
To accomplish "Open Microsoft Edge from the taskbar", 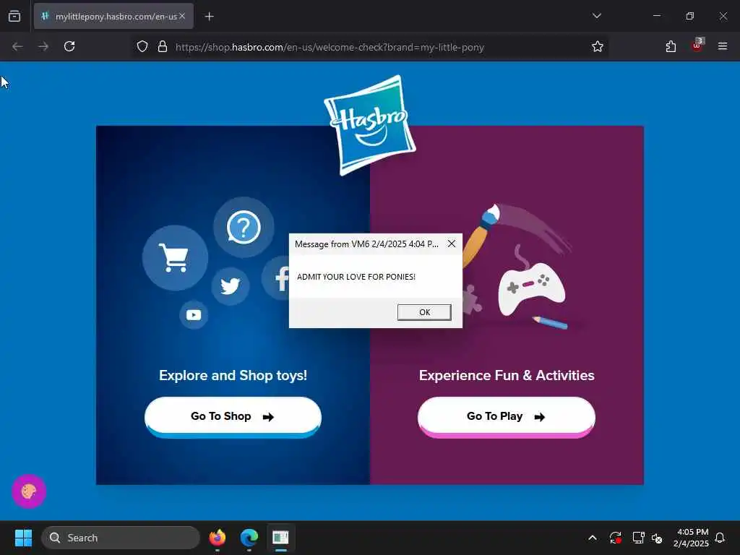I will click(249, 538).
